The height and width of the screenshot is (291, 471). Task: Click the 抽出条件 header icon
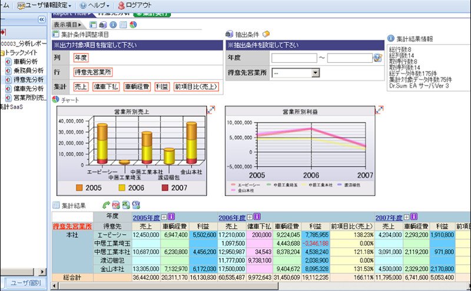pos(229,34)
